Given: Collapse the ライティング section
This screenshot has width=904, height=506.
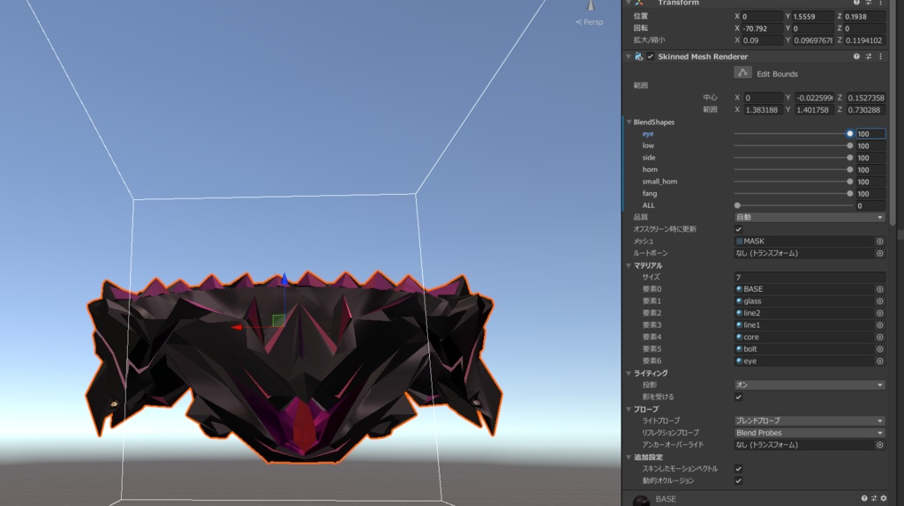Looking at the screenshot, I should 629,373.
